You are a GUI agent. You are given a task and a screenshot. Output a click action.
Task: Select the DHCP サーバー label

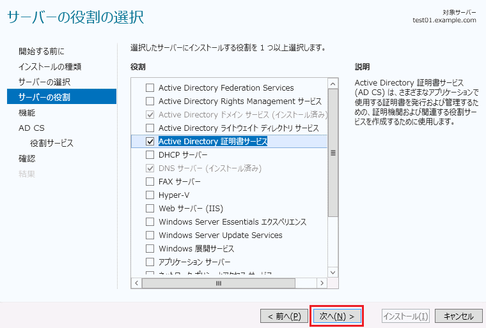(x=183, y=154)
